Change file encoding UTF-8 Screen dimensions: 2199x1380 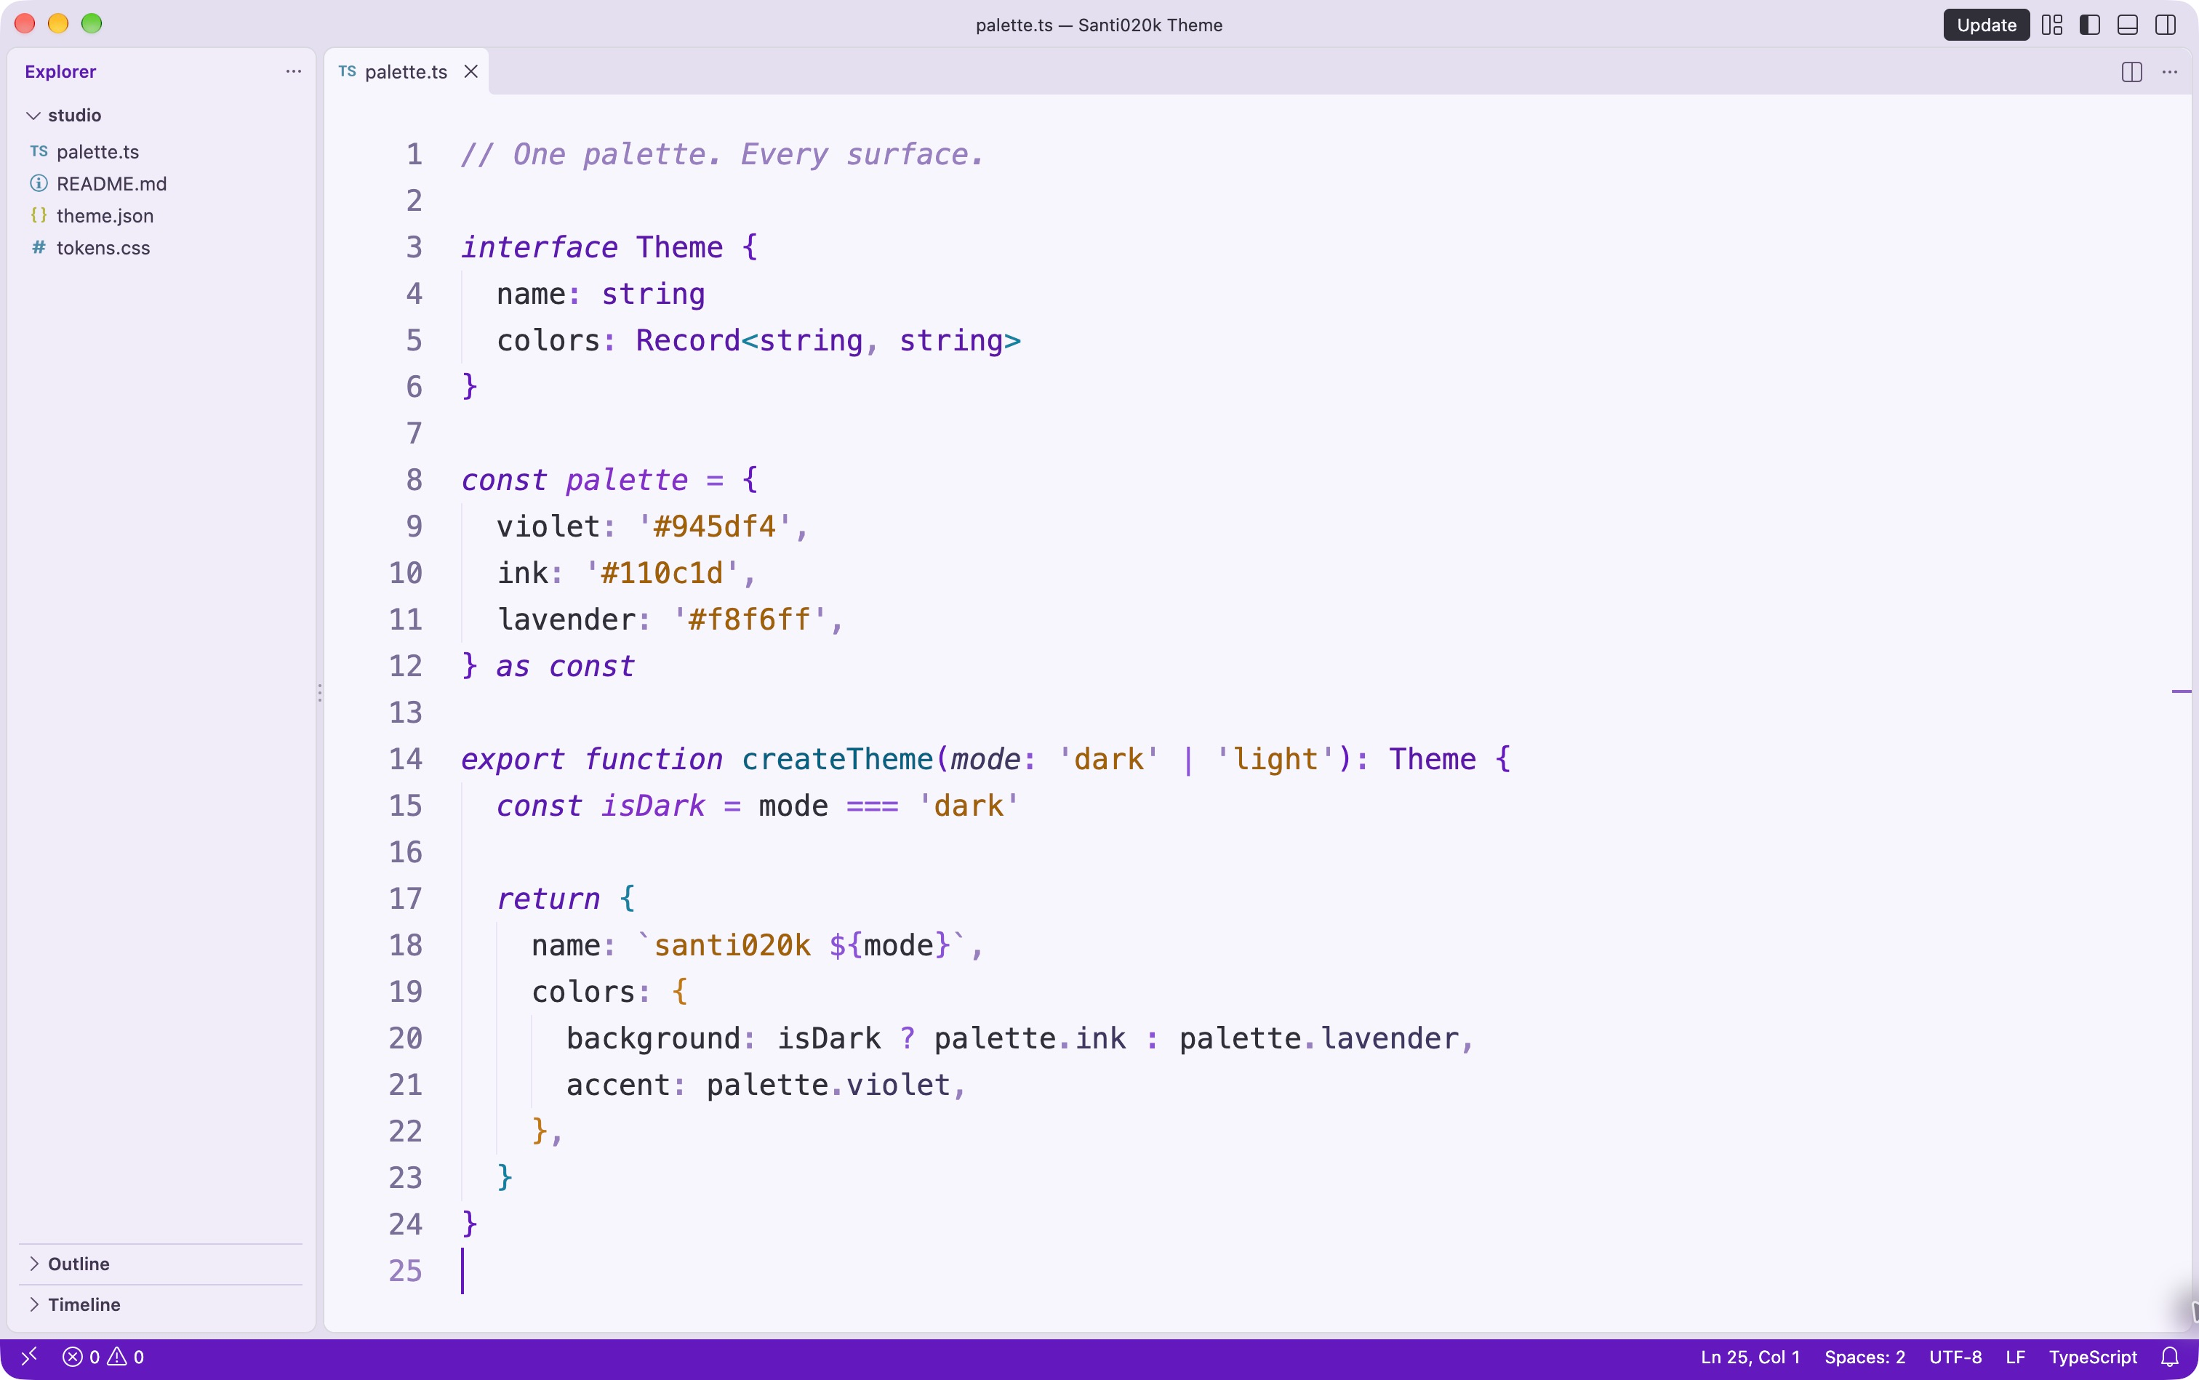click(1955, 1357)
